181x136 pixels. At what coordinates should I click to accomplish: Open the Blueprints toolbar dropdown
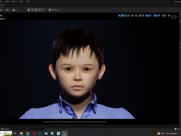click(x=8, y=10)
